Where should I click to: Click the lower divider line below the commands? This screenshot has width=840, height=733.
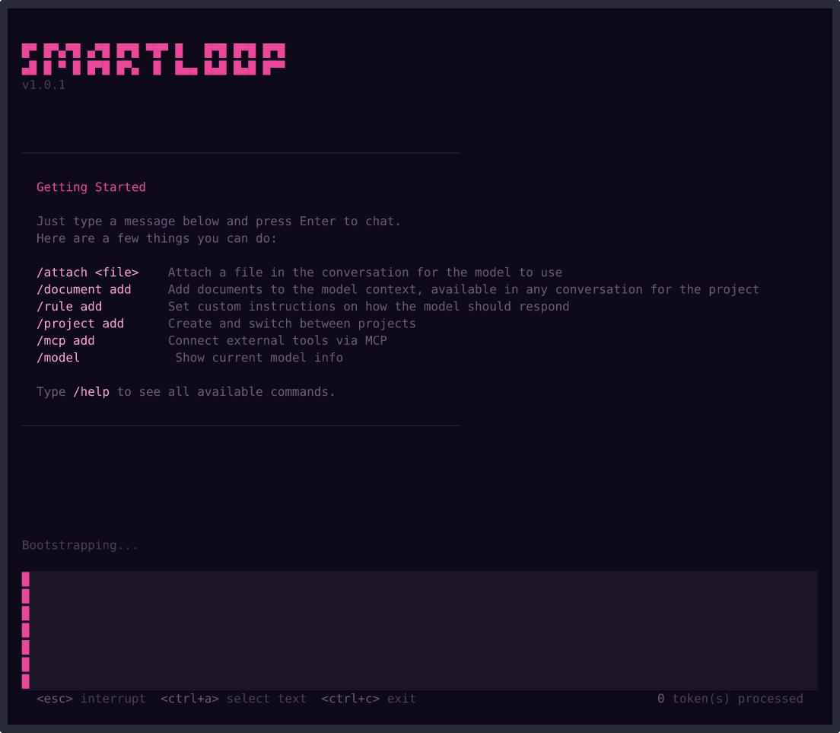pos(240,425)
